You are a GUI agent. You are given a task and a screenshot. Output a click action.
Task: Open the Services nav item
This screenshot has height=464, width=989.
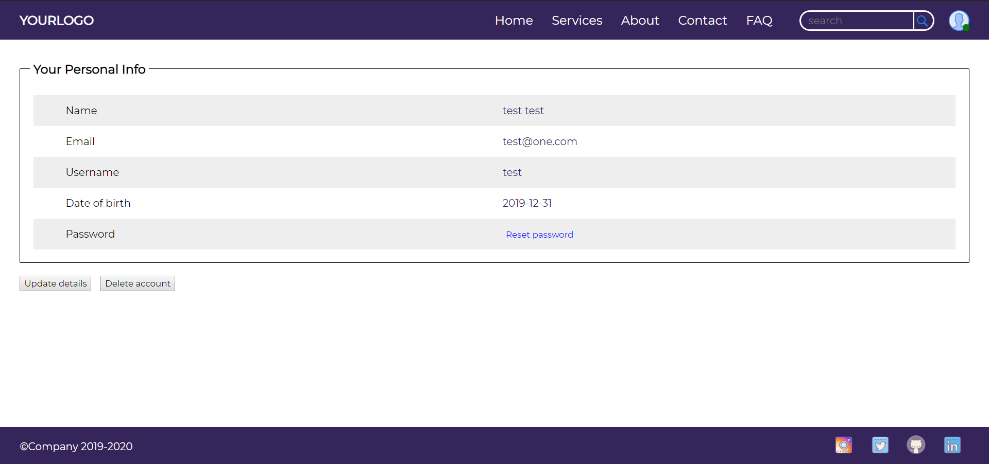click(x=577, y=21)
